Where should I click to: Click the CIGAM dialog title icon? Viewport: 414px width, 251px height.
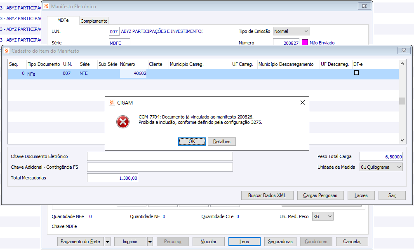coord(112,103)
